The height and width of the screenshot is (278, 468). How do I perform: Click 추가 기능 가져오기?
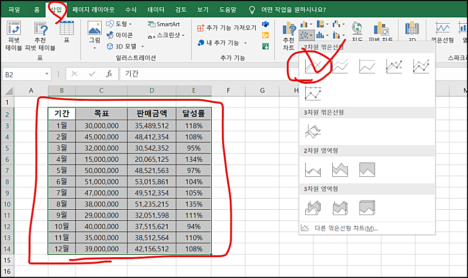tap(227, 28)
